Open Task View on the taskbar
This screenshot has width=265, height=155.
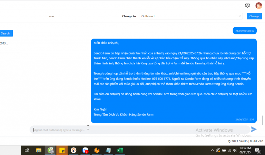click(x=27, y=150)
